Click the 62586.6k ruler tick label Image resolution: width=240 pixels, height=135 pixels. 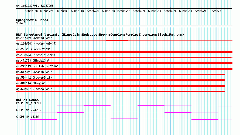(155, 11)
